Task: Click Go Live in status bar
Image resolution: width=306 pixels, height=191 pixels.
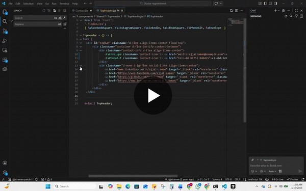Action: click(x=277, y=179)
